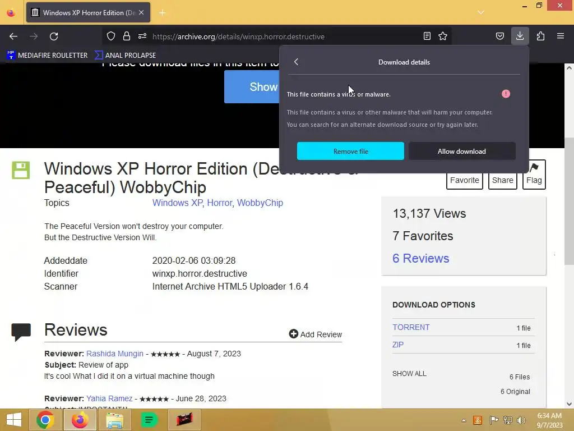This screenshot has width=574, height=431.
Task: Open the Windows XP topic link
Action: point(177,203)
